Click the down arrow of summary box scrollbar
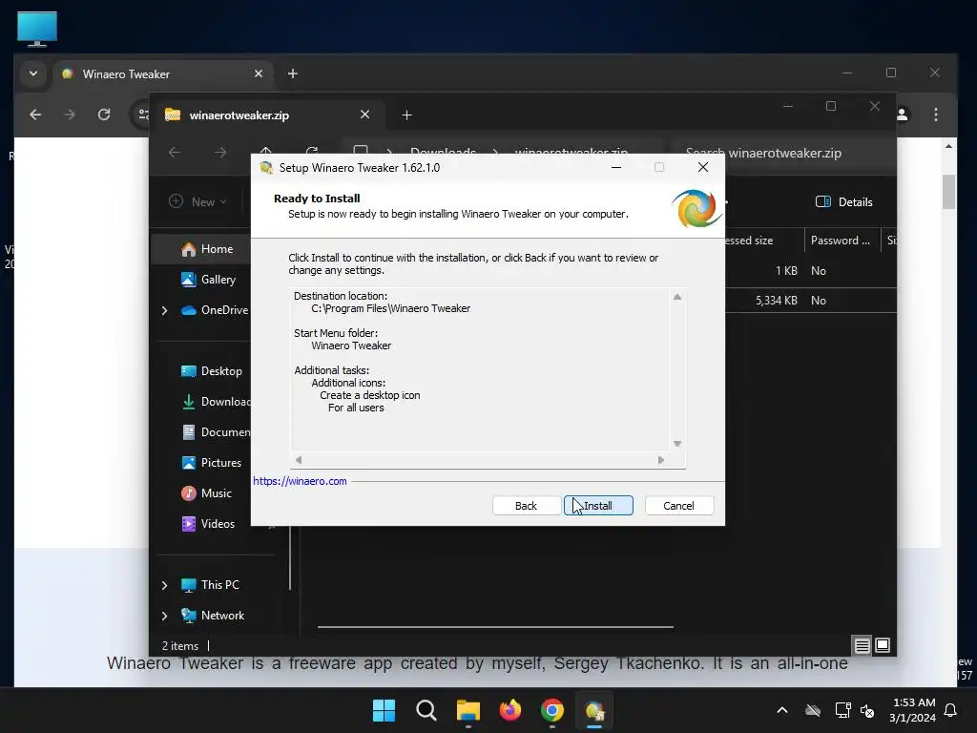Viewport: 977px width, 733px height. 677,444
